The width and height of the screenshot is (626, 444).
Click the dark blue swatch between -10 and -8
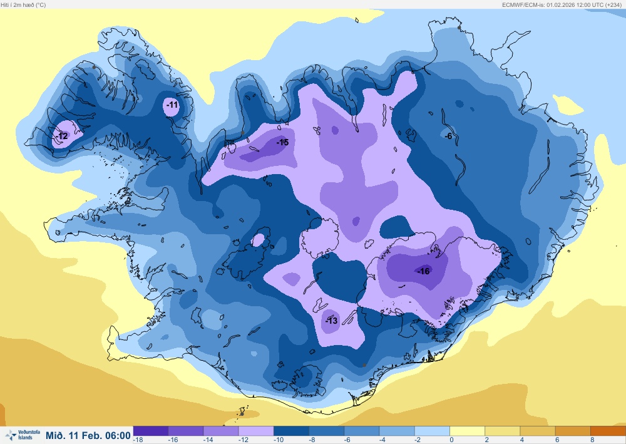tap(291, 431)
